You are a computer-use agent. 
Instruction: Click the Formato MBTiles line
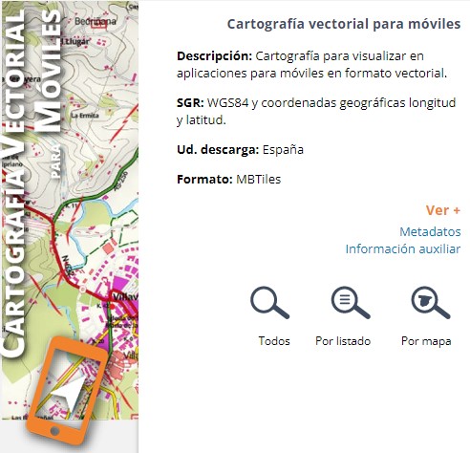point(229,179)
